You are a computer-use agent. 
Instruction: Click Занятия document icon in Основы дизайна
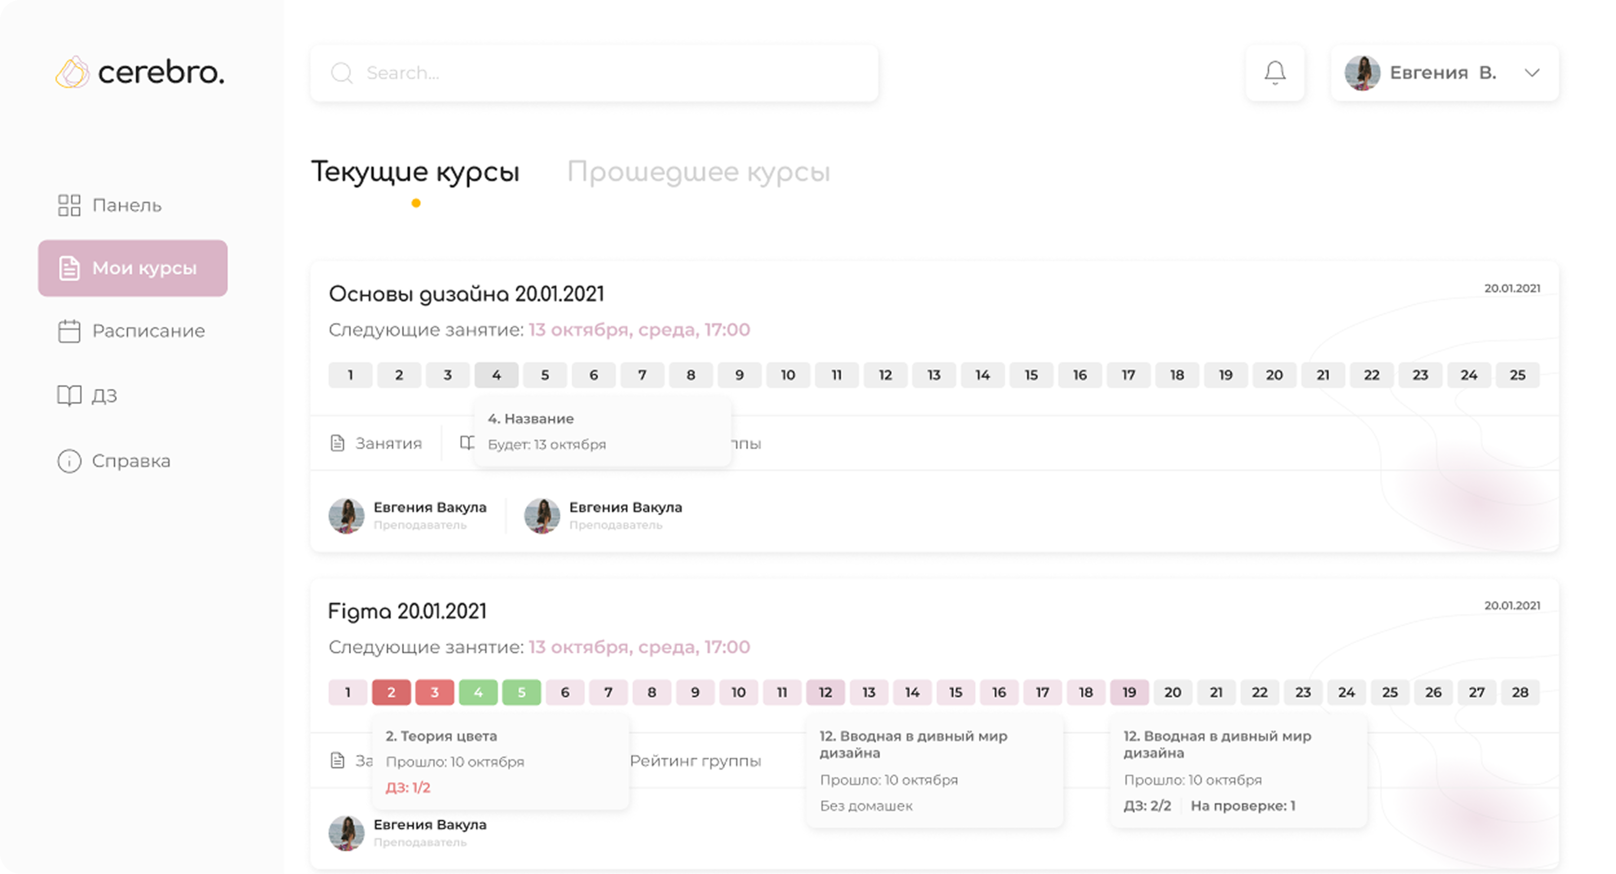click(338, 444)
